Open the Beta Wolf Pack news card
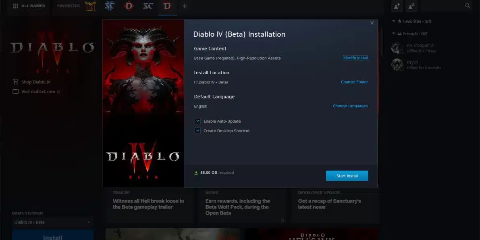 pos(243,205)
